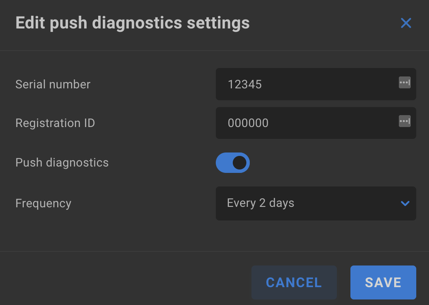Viewport: 429px width, 305px height.
Task: Click the empty area between Frequency row and buttons
Action: tap(214, 236)
